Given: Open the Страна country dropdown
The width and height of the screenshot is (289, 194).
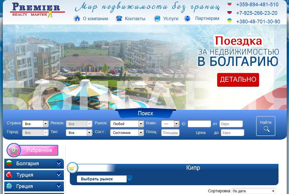Looking at the screenshot, I should [35, 124].
